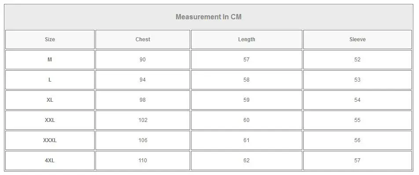Click the 4XL size row label
The image size is (419, 175).
[x=50, y=161]
